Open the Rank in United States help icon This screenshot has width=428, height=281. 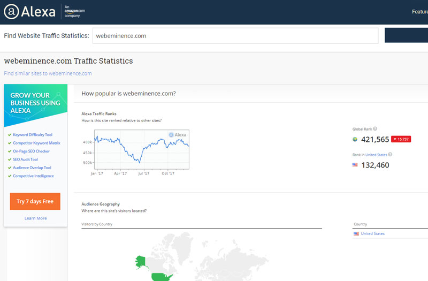[390, 154]
